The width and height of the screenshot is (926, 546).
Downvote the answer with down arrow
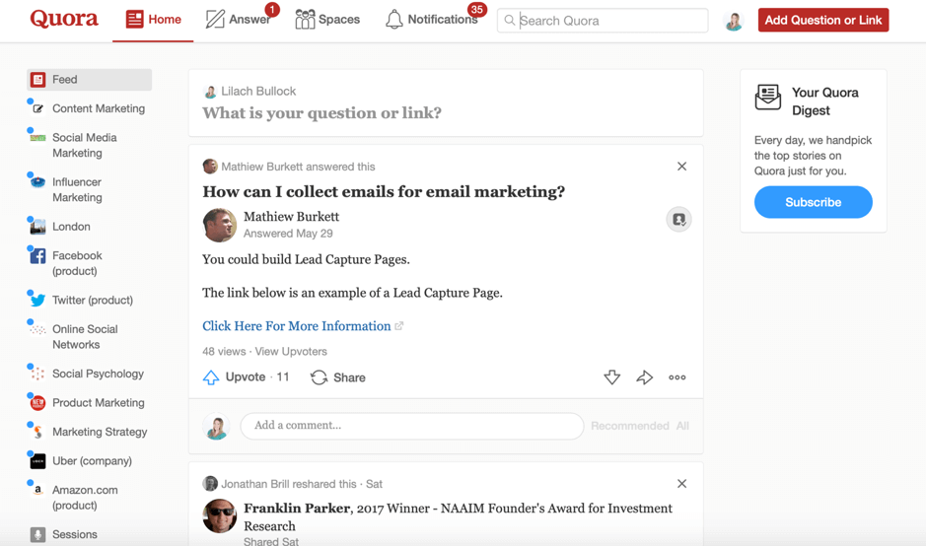click(611, 377)
